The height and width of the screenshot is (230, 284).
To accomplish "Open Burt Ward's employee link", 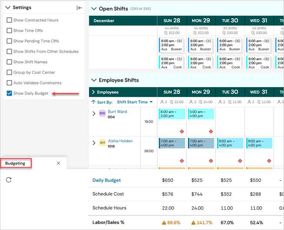I will coord(117,112).
